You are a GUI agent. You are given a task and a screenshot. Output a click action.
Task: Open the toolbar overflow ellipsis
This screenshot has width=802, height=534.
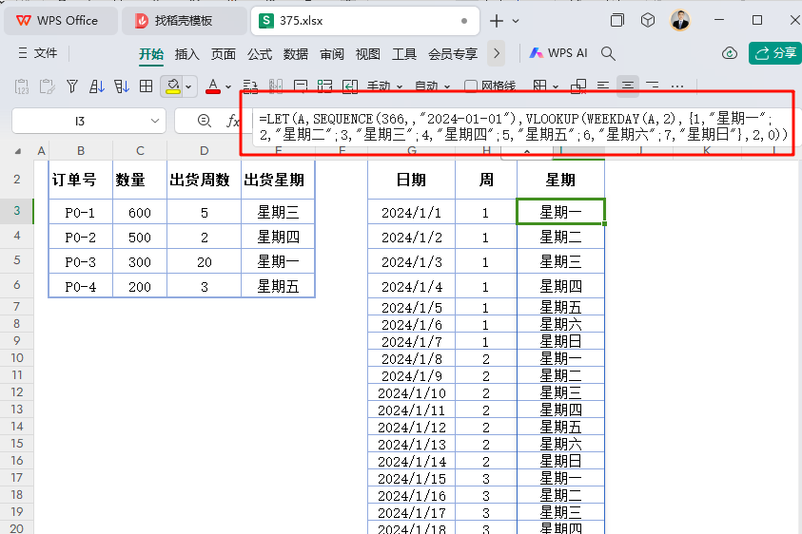[x=677, y=86]
